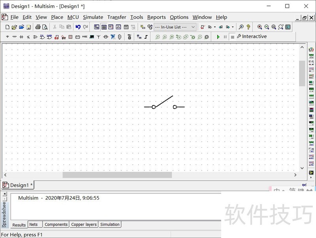
Task: Click the Undo arrow icon
Action: pos(78,27)
